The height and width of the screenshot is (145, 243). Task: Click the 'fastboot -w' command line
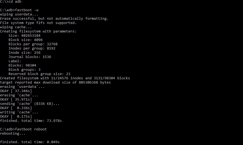coord(19,10)
